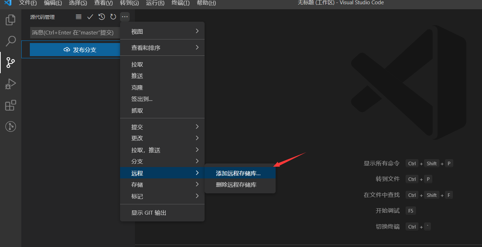Click the 显示所有命令 welcome text
The height and width of the screenshot is (247, 482).
pyautogui.click(x=381, y=163)
